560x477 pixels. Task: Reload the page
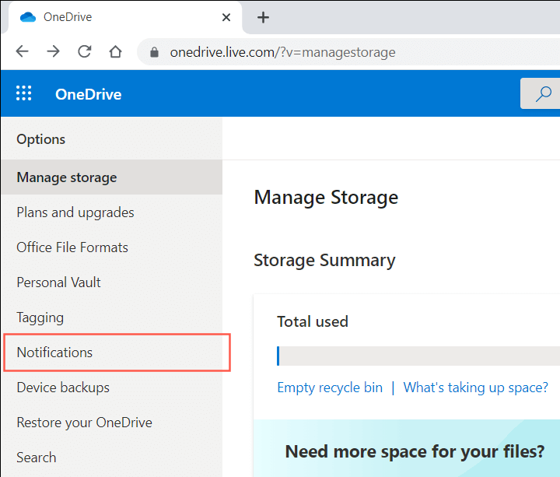84,52
